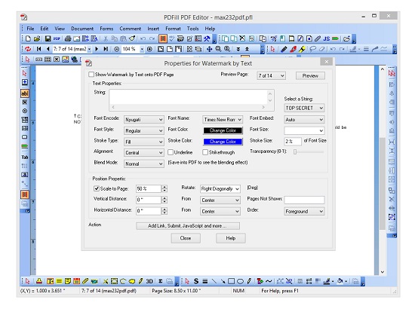
Task: Open the Insert menu
Action: (x=153, y=29)
